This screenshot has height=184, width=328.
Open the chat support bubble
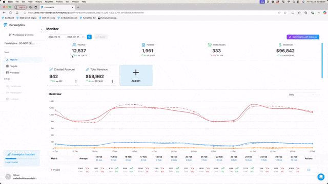tap(321, 177)
